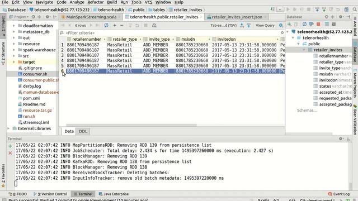Open table editor icon in Database panel

click(327, 24)
